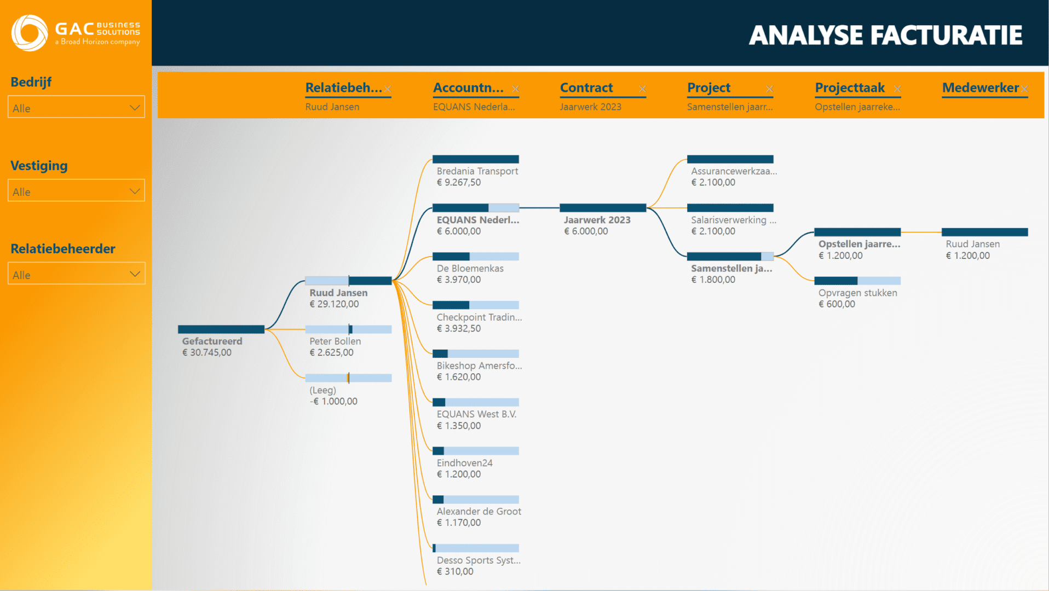This screenshot has width=1049, height=591.
Task: Click the Opstellen jaarre... task bar
Action: tap(857, 232)
